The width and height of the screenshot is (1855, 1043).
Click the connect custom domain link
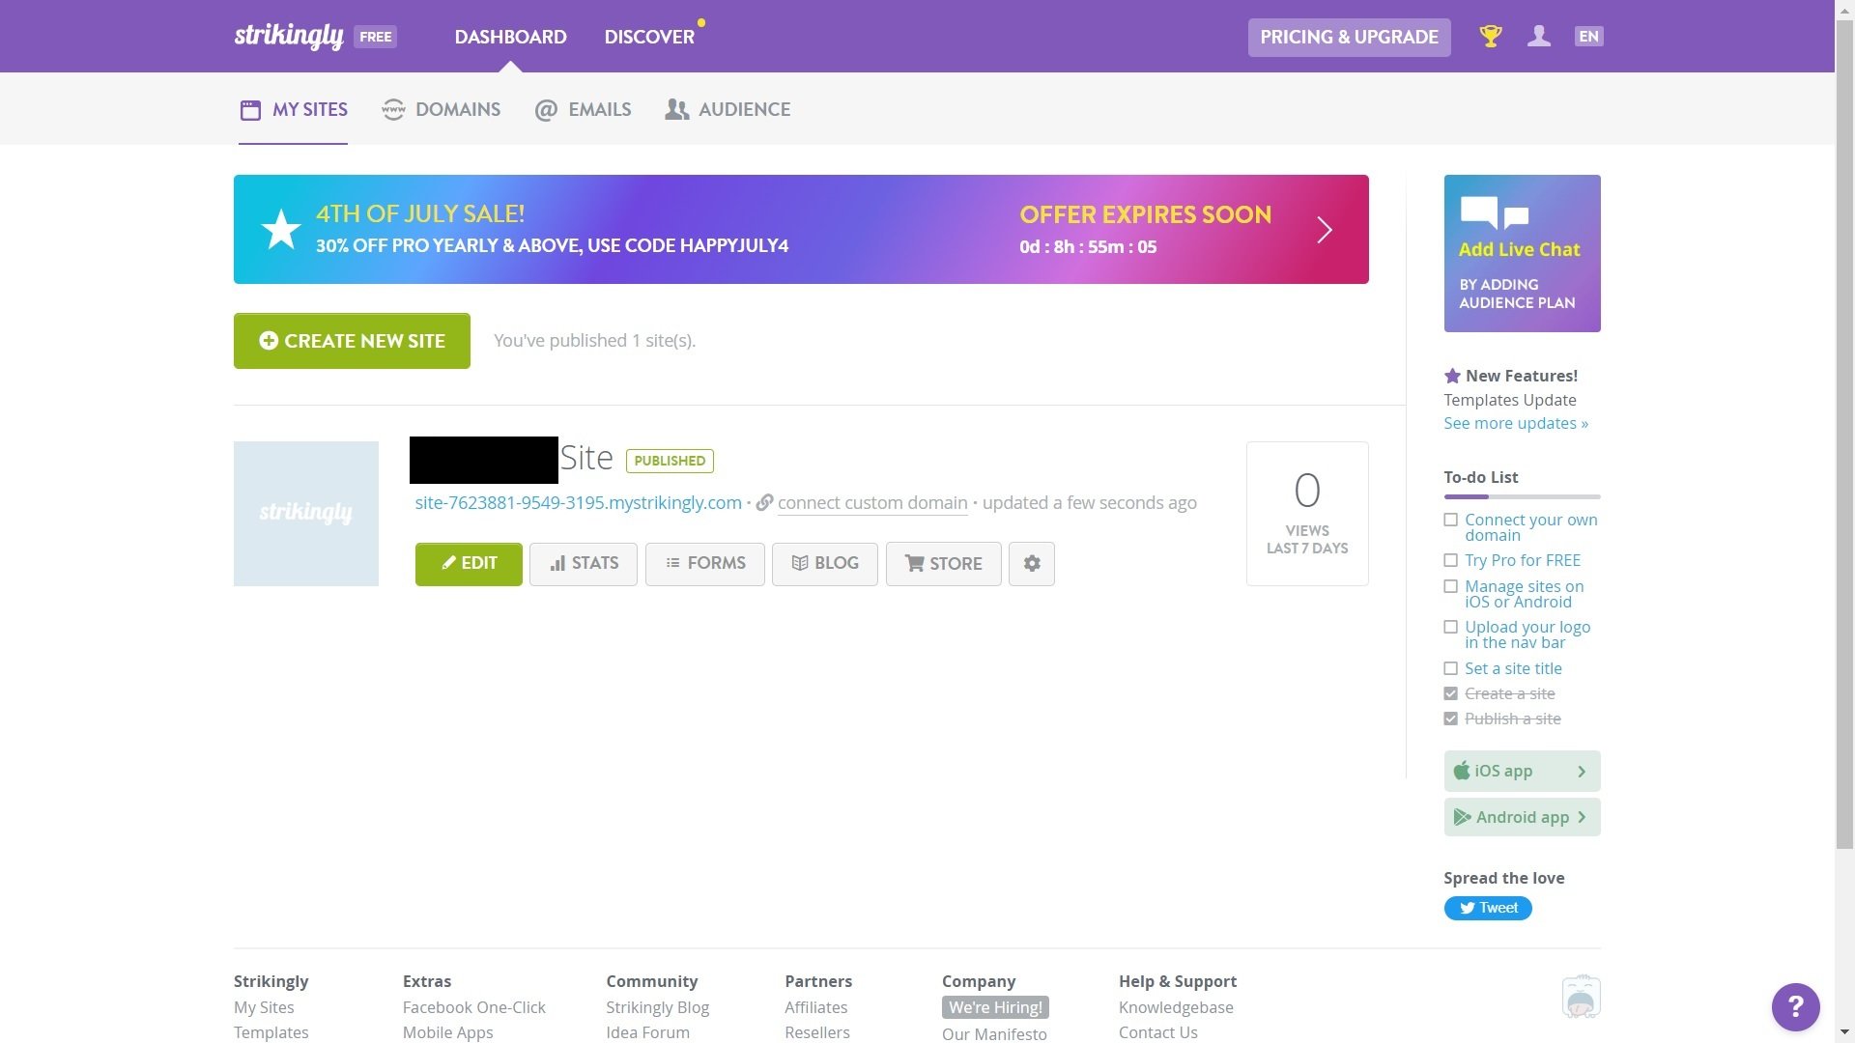tap(872, 503)
